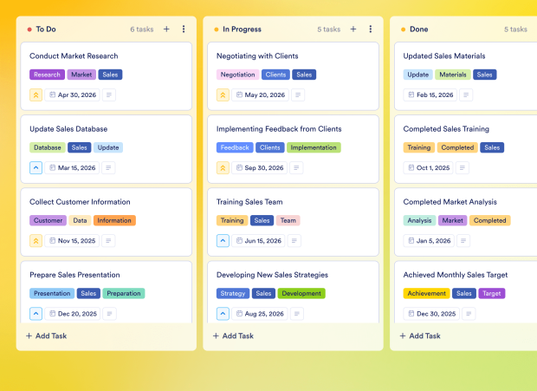The width and height of the screenshot is (537, 391).
Task: Select the purple Research tag
Action: [47, 75]
